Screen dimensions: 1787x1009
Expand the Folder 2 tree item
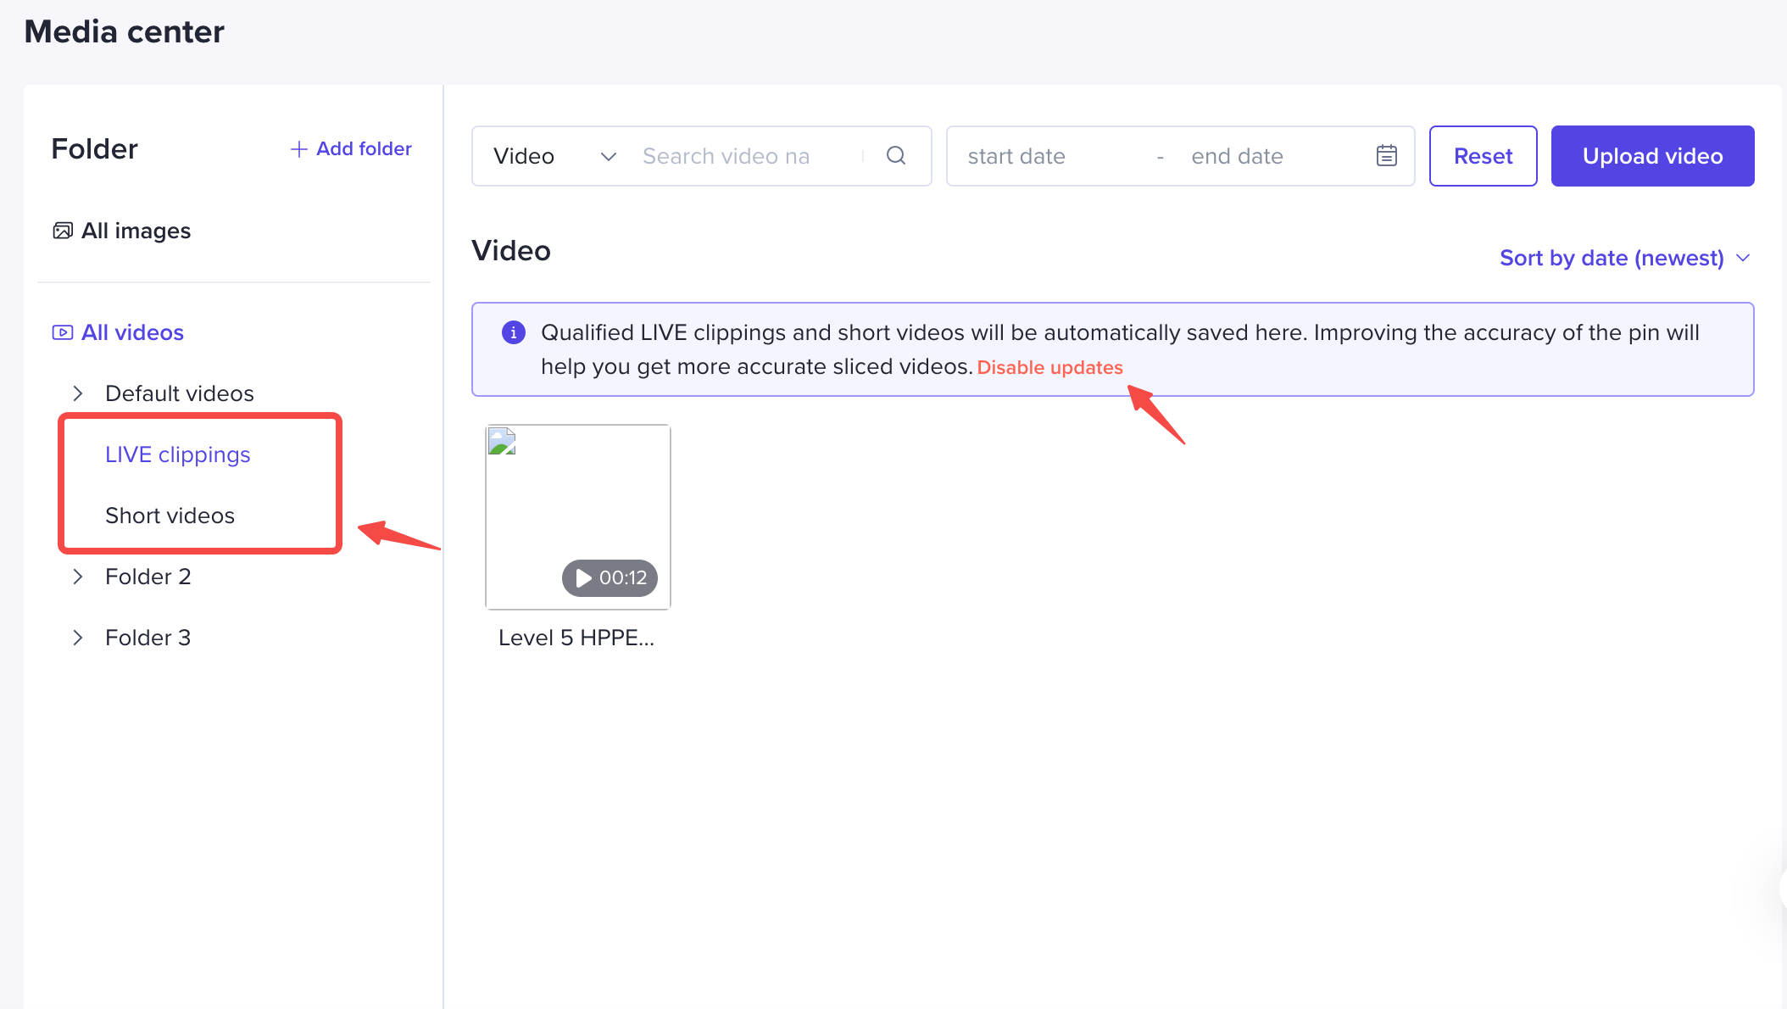(76, 576)
